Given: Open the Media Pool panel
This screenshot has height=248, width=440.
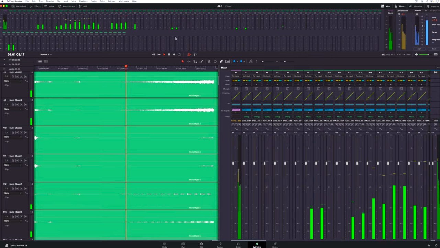Looking at the screenshot, I should tap(19, 6).
